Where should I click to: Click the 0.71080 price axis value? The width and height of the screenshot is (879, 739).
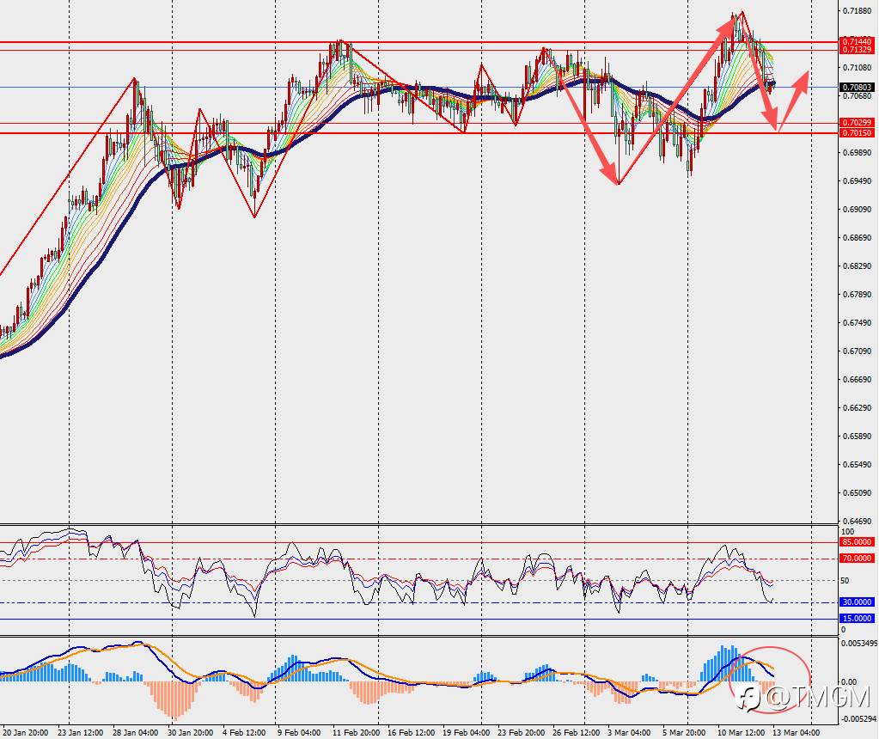click(x=858, y=67)
